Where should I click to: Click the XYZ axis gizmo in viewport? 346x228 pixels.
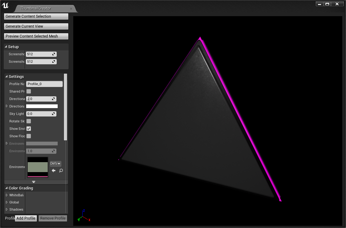coord(84,216)
